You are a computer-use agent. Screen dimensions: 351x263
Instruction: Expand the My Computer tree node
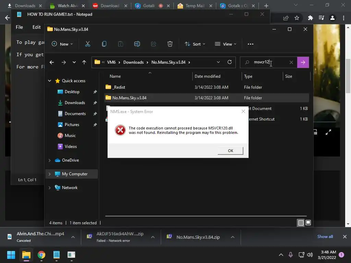click(49, 174)
